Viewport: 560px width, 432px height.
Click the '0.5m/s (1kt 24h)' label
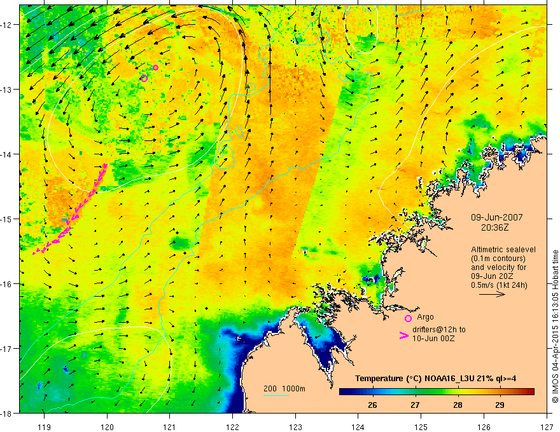tap(500, 285)
